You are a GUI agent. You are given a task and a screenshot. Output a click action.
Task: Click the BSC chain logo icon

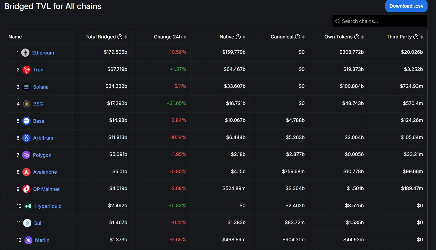tap(26, 104)
